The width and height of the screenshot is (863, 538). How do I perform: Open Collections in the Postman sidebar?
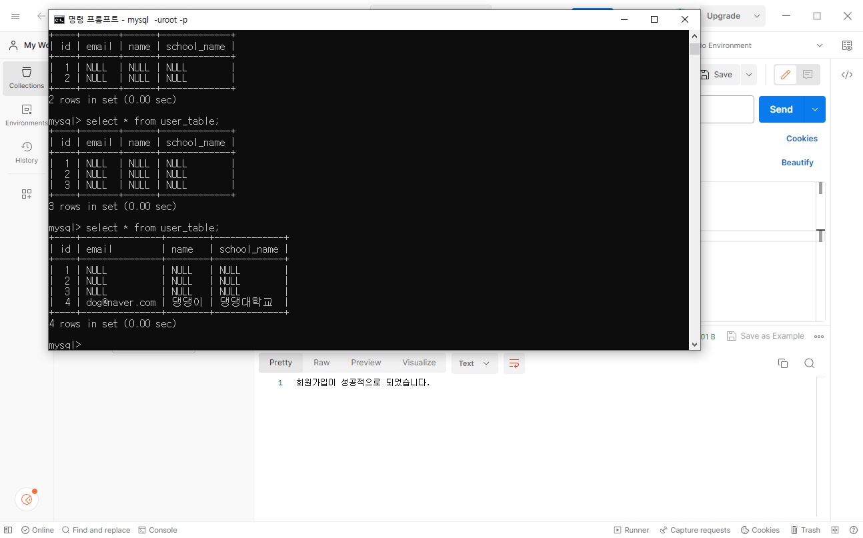27,78
